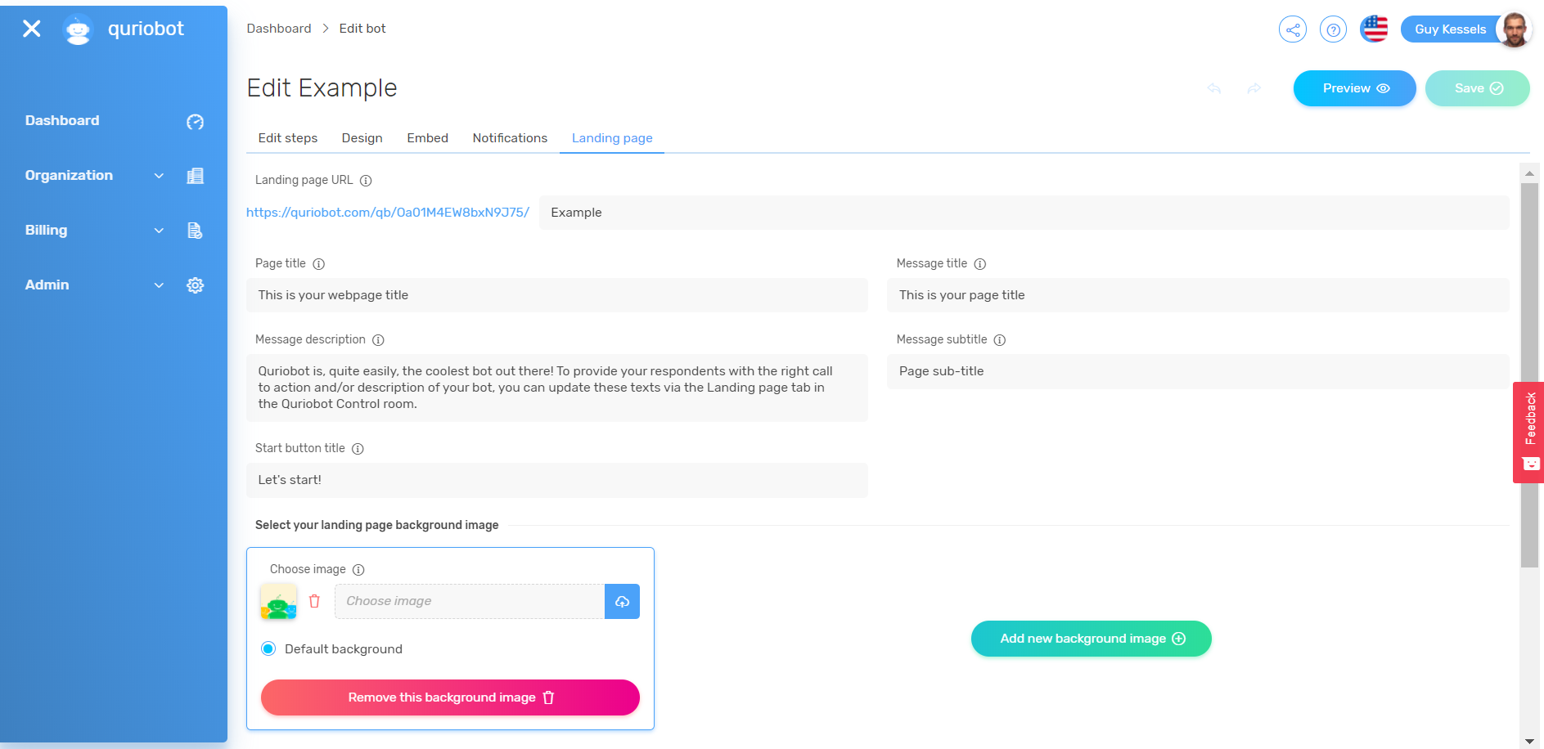Click the user avatar photo
Image resolution: width=1544 pixels, height=749 pixels.
pos(1514,29)
